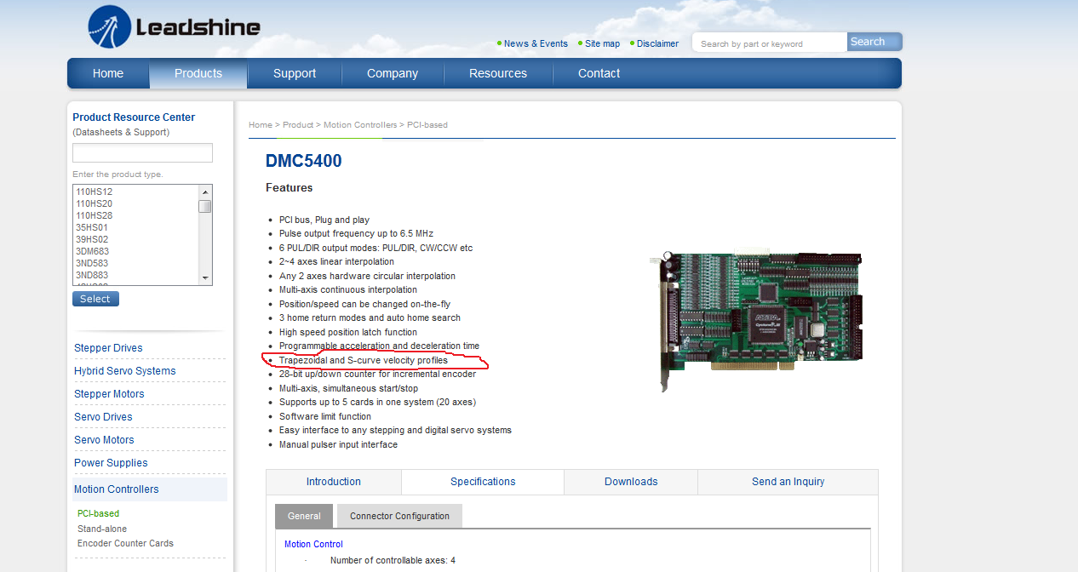Select 110HS28 in the product list

[x=95, y=215]
